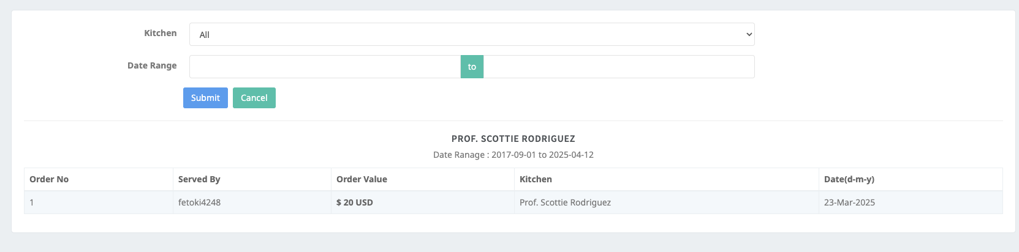Click server name fetoki4248
Image resolution: width=1019 pixels, height=252 pixels.
(x=199, y=202)
